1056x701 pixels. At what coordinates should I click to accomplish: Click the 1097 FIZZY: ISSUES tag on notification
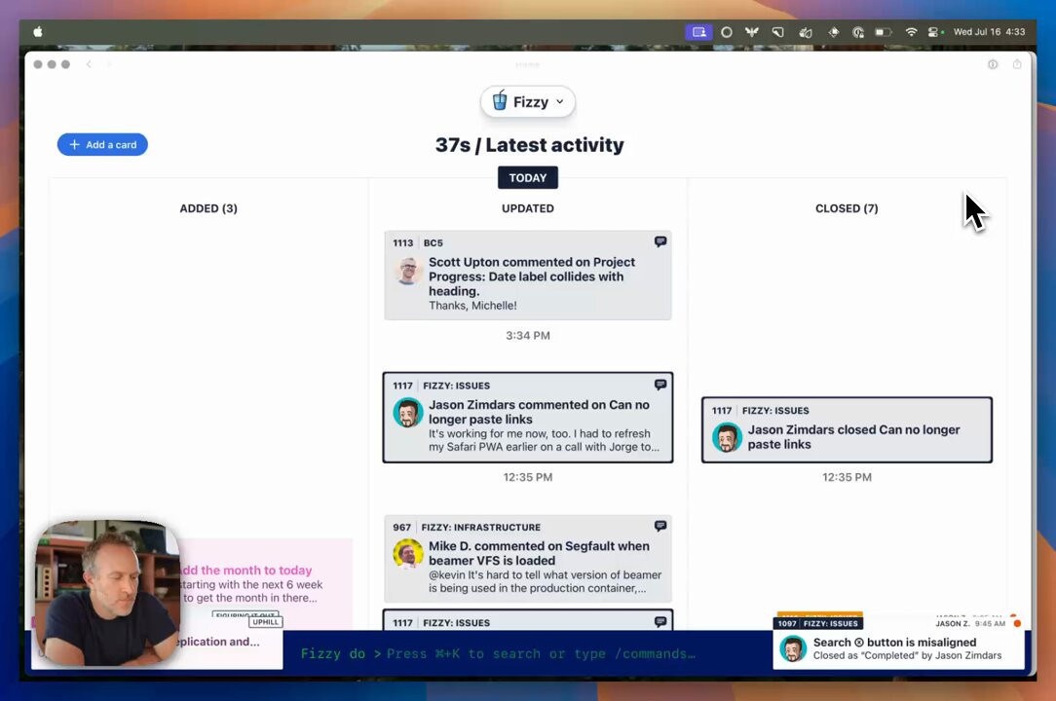pyautogui.click(x=818, y=623)
